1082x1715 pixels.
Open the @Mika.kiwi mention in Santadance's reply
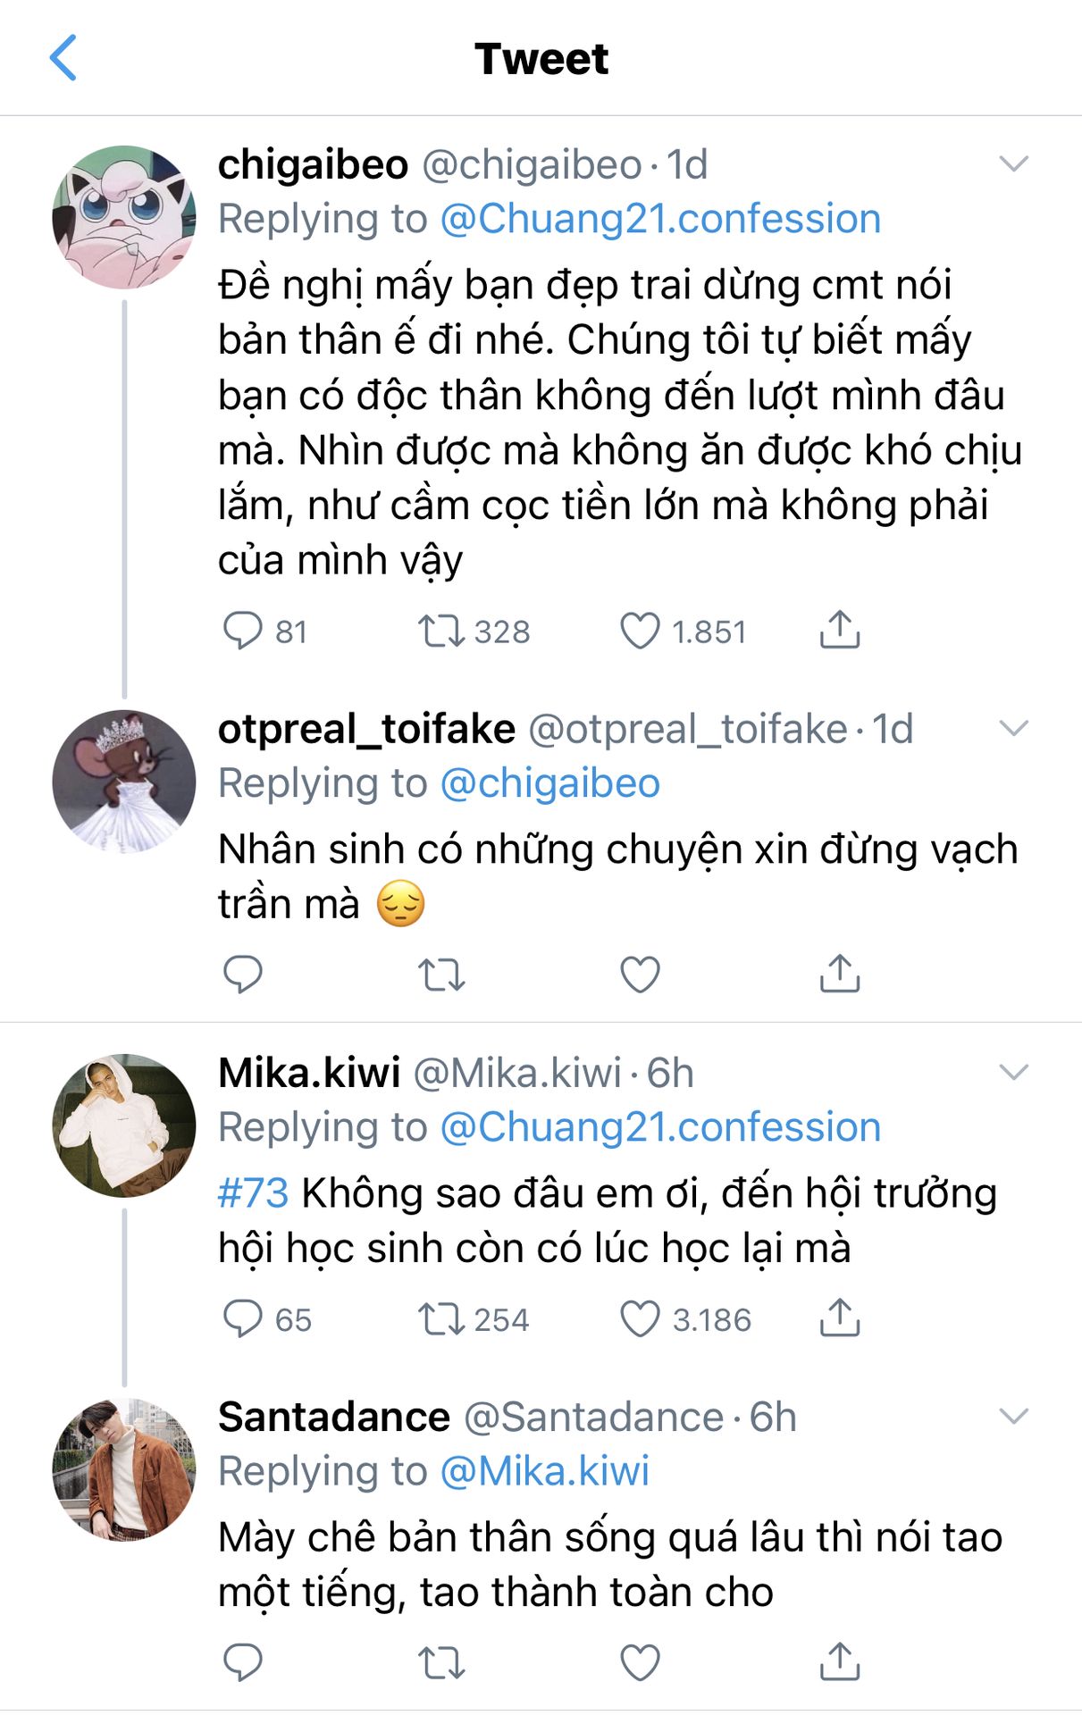tap(545, 1471)
